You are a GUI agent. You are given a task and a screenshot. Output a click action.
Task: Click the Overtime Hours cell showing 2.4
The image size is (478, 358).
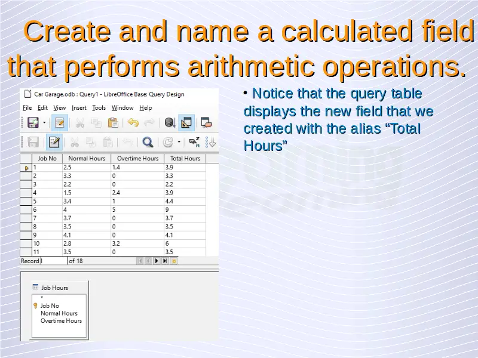pos(137,193)
